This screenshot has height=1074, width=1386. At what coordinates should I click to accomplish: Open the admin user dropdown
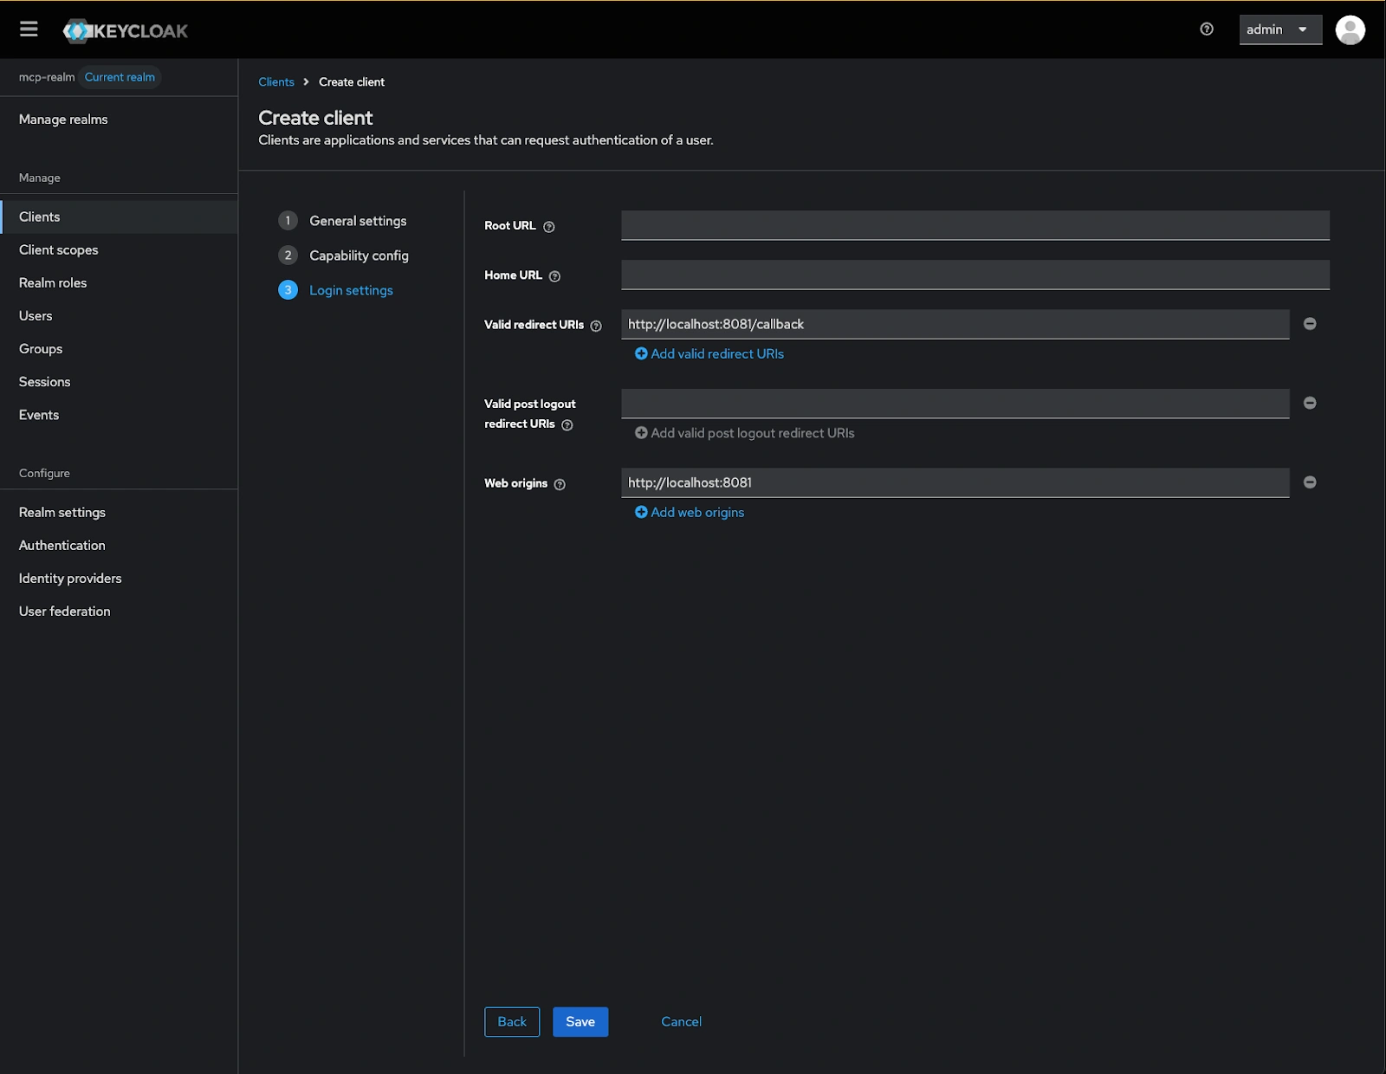pyautogui.click(x=1280, y=29)
